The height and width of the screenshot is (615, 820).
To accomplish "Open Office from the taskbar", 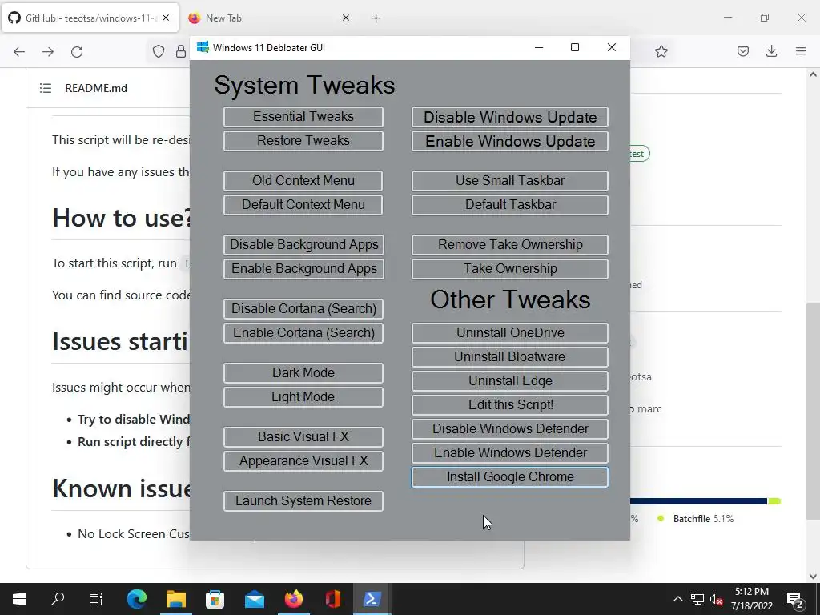I will pyautogui.click(x=332, y=599).
